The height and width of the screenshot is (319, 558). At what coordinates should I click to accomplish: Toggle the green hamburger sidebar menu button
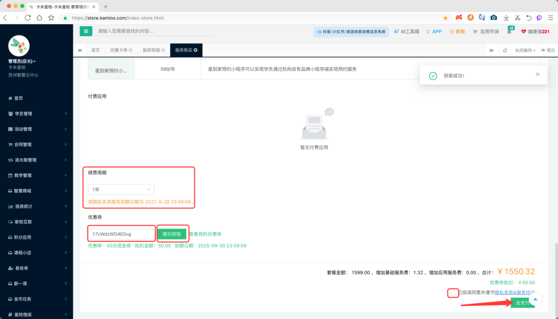[86, 31]
